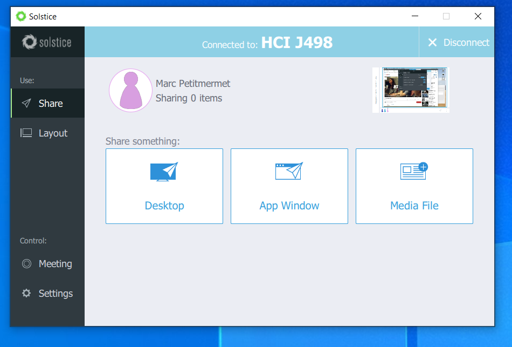Click the Meeting circle icon
The width and height of the screenshot is (512, 347).
click(26, 263)
